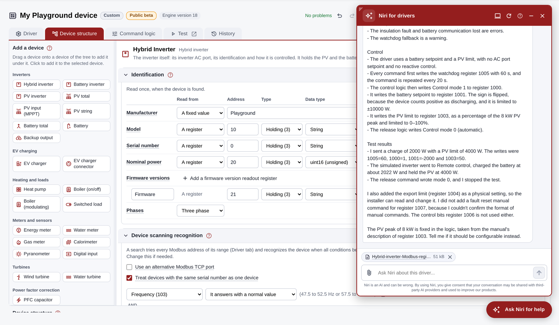Open help icon next to Identification

click(x=170, y=75)
